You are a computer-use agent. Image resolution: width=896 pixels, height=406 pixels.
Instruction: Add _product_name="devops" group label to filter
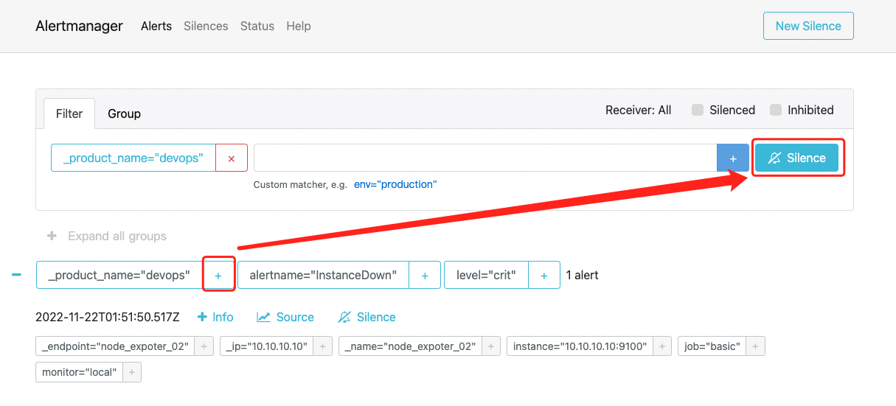click(x=218, y=275)
